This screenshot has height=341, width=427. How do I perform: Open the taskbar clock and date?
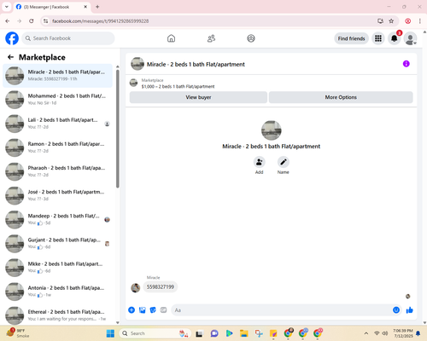point(403,333)
